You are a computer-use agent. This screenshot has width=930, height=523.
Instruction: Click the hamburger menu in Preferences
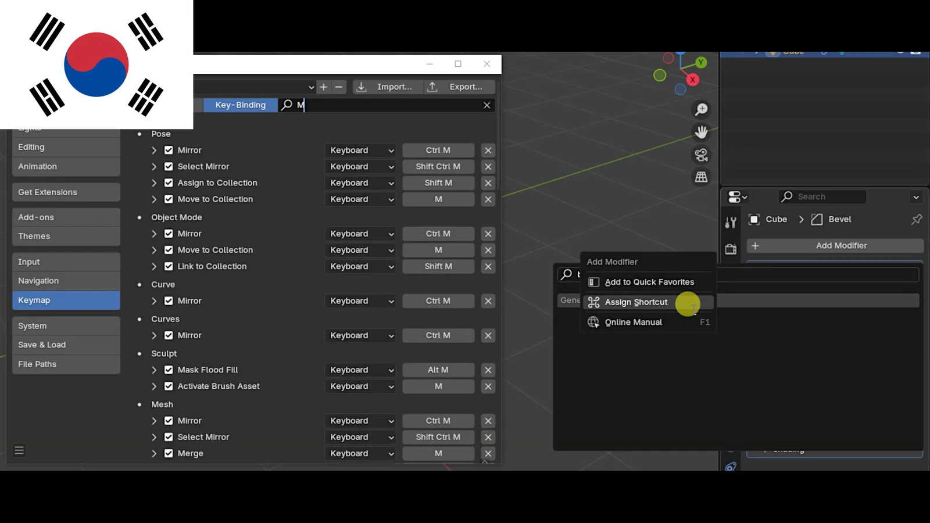tap(19, 450)
